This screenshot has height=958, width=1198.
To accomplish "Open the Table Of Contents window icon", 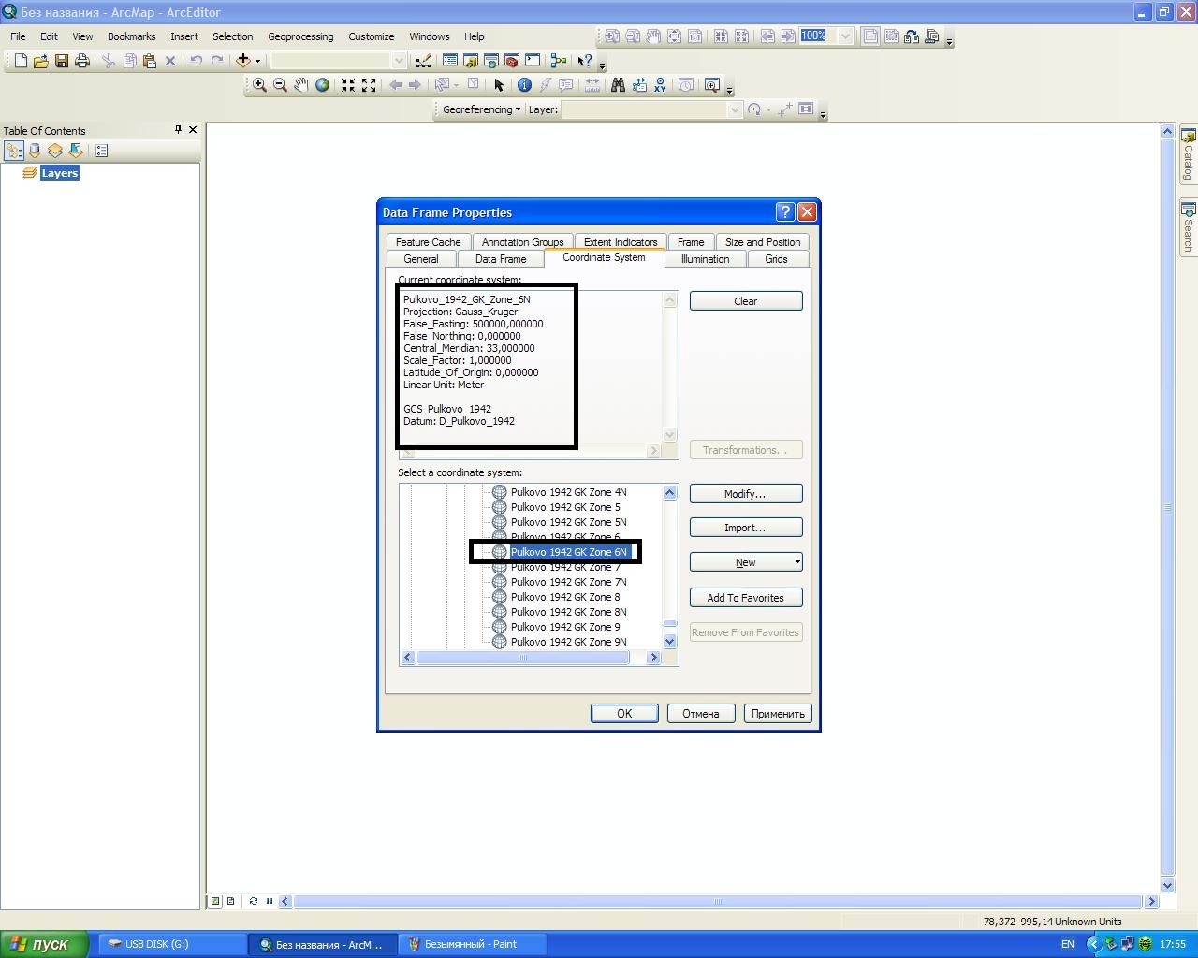I will tap(450, 61).
